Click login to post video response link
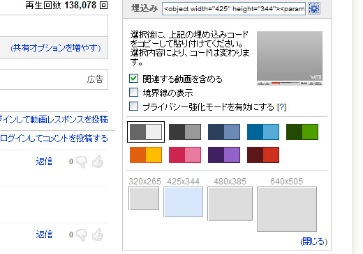363x254 pixels. [x=54, y=120]
